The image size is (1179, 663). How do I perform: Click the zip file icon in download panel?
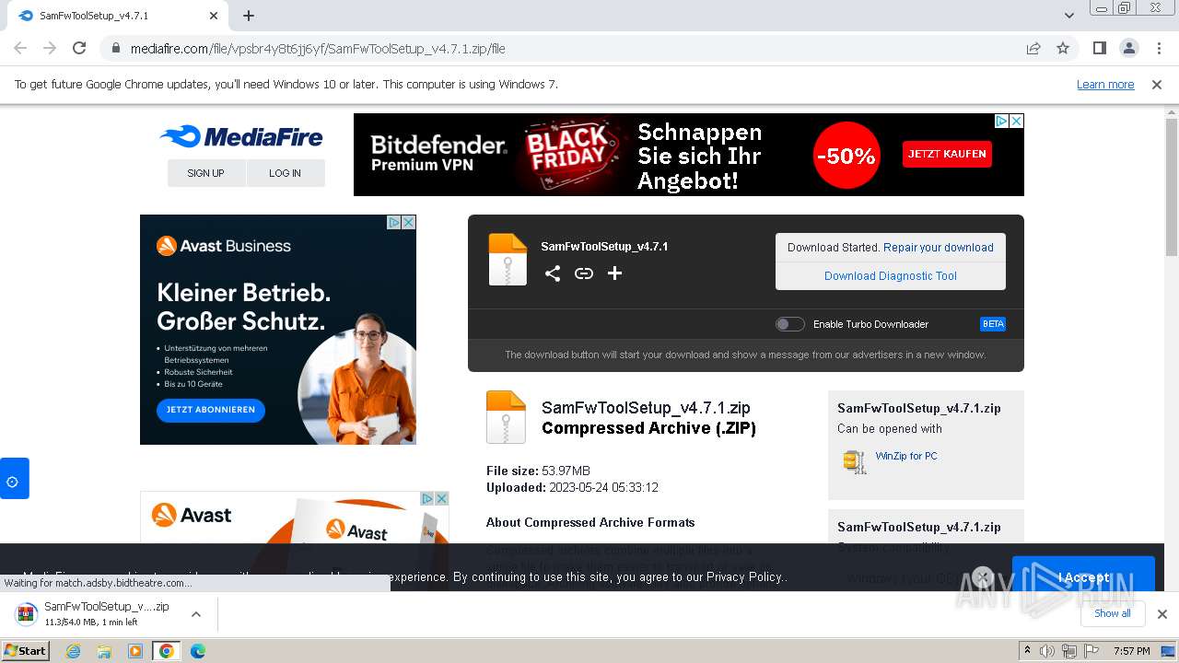point(508,259)
